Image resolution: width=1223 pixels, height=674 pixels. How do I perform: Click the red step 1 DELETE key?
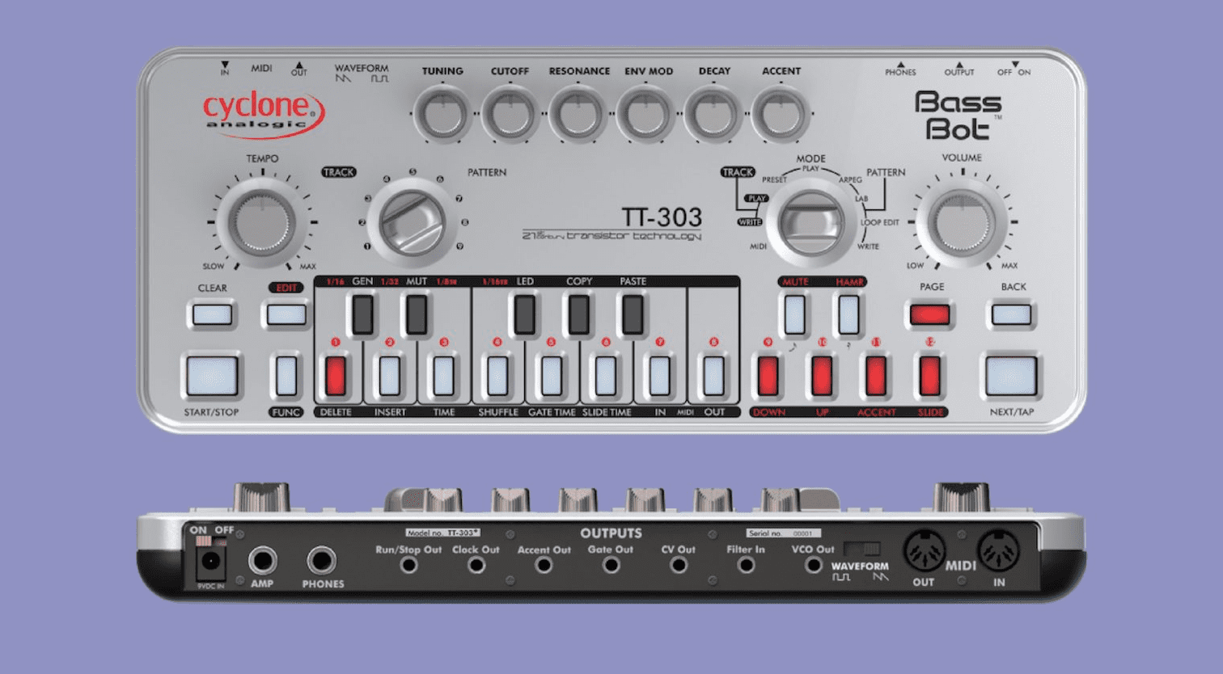tap(335, 376)
